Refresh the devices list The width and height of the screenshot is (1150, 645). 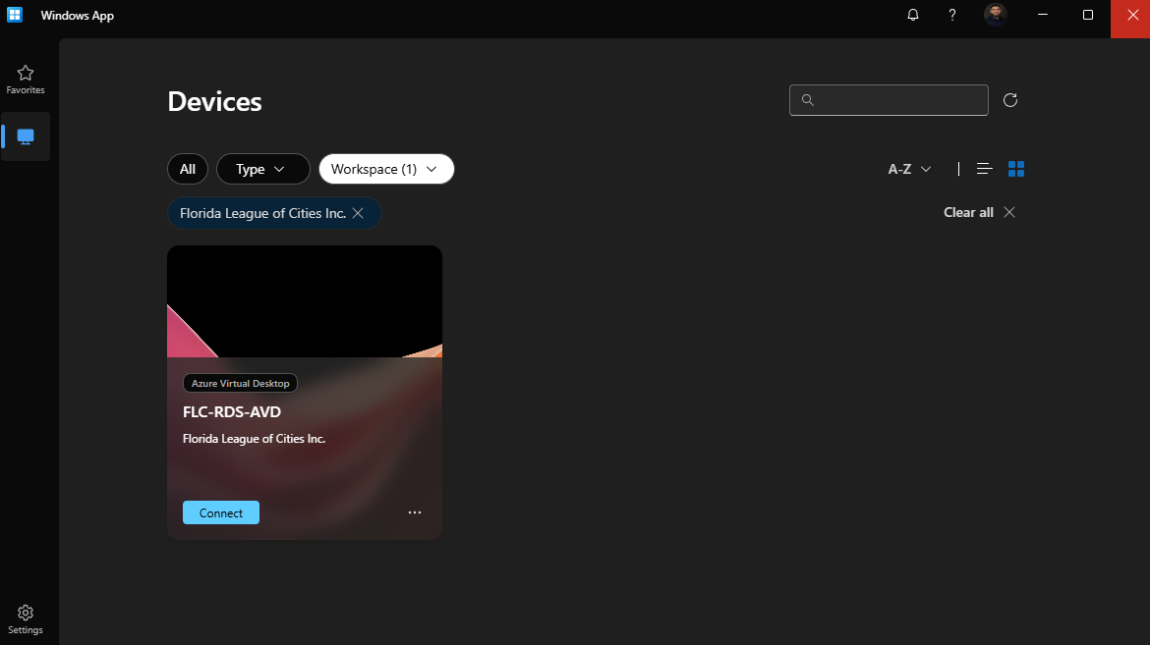click(x=1009, y=100)
